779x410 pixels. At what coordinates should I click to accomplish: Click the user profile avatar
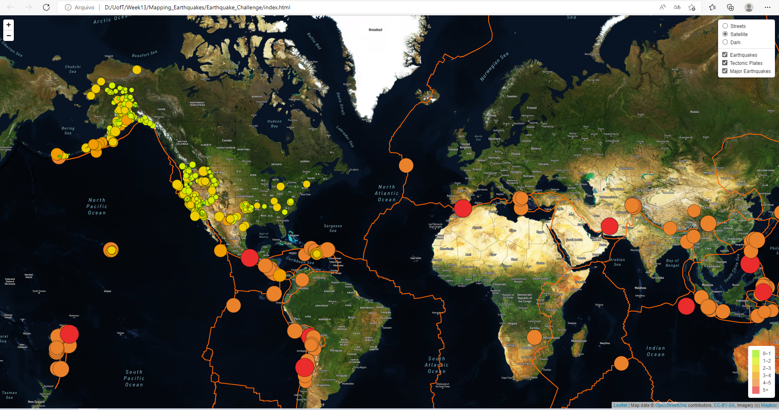tap(749, 7)
